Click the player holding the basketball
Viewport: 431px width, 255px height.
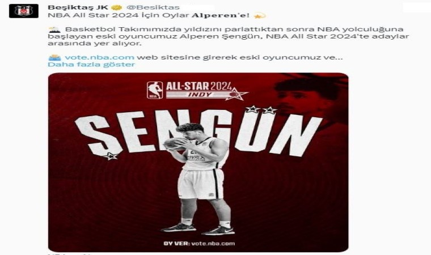tap(198, 178)
